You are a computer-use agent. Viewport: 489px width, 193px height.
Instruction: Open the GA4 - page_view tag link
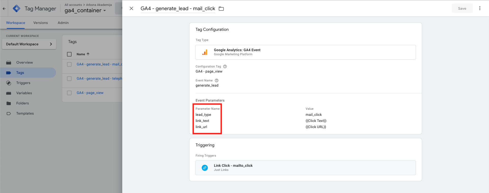(90, 93)
